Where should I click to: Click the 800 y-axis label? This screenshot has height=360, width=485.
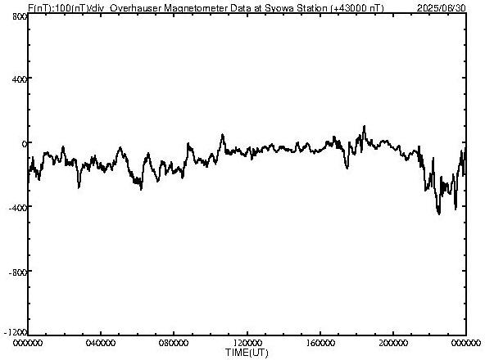(20, 16)
